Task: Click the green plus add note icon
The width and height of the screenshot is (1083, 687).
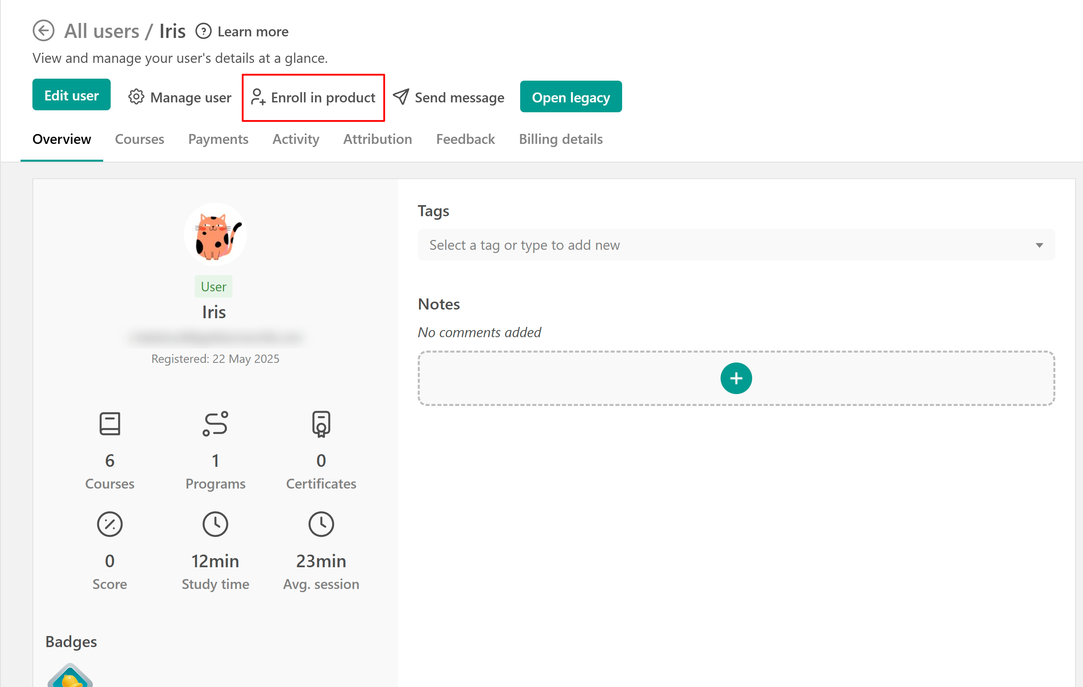Action: (x=736, y=378)
